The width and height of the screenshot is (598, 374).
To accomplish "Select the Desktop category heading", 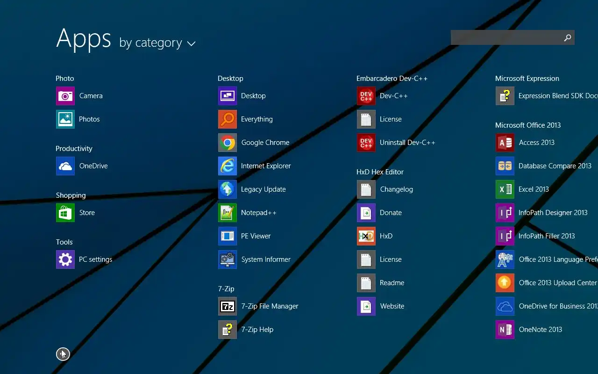I will pos(230,79).
